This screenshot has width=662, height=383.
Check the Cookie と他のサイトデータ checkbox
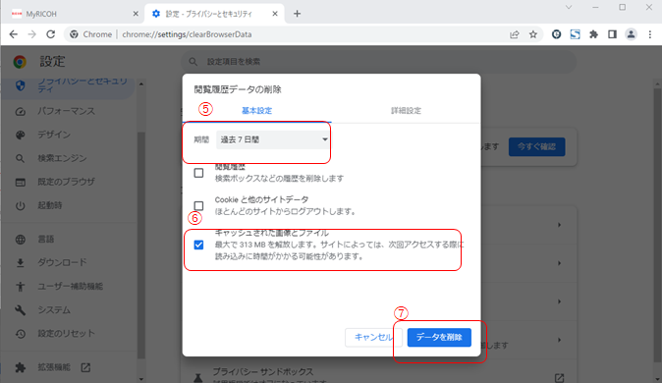point(198,205)
